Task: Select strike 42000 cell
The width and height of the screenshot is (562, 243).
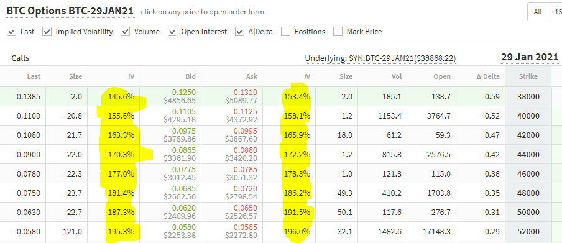Action: click(x=528, y=135)
